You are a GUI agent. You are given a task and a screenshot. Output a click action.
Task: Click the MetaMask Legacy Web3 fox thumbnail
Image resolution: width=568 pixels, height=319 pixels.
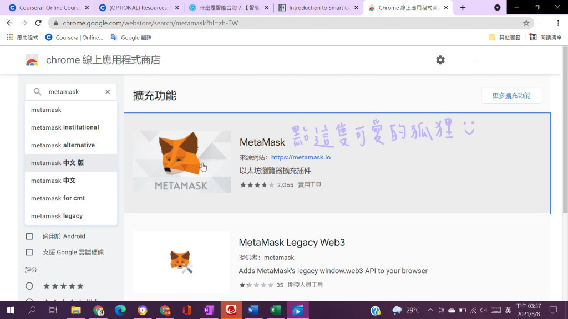coord(181,262)
